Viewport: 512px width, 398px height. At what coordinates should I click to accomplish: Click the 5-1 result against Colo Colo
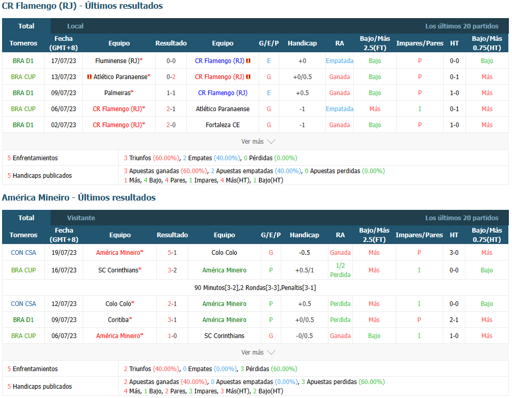pyautogui.click(x=172, y=253)
